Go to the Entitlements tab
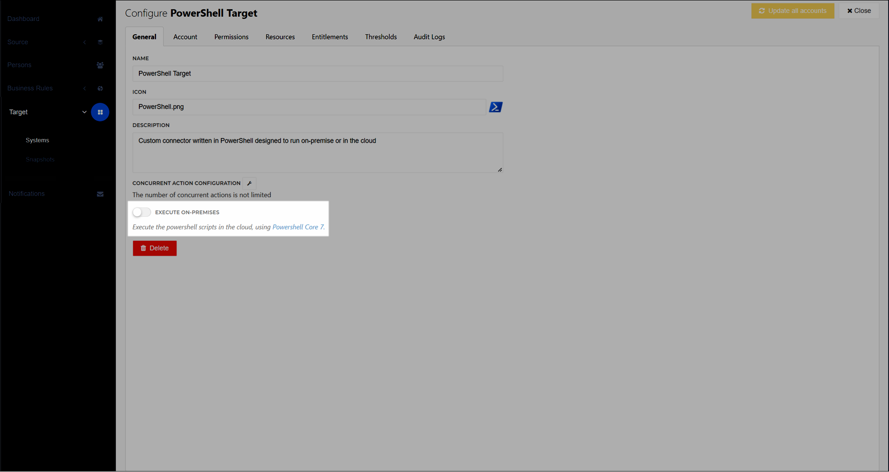This screenshot has height=472, width=889. [x=330, y=37]
